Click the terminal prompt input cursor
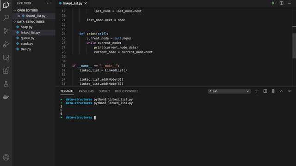This screenshot has height=166, width=296. (95, 118)
